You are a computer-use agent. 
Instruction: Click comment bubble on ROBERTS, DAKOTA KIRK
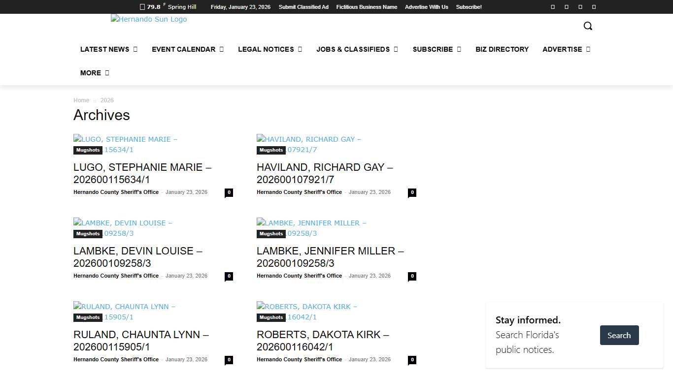coord(412,360)
